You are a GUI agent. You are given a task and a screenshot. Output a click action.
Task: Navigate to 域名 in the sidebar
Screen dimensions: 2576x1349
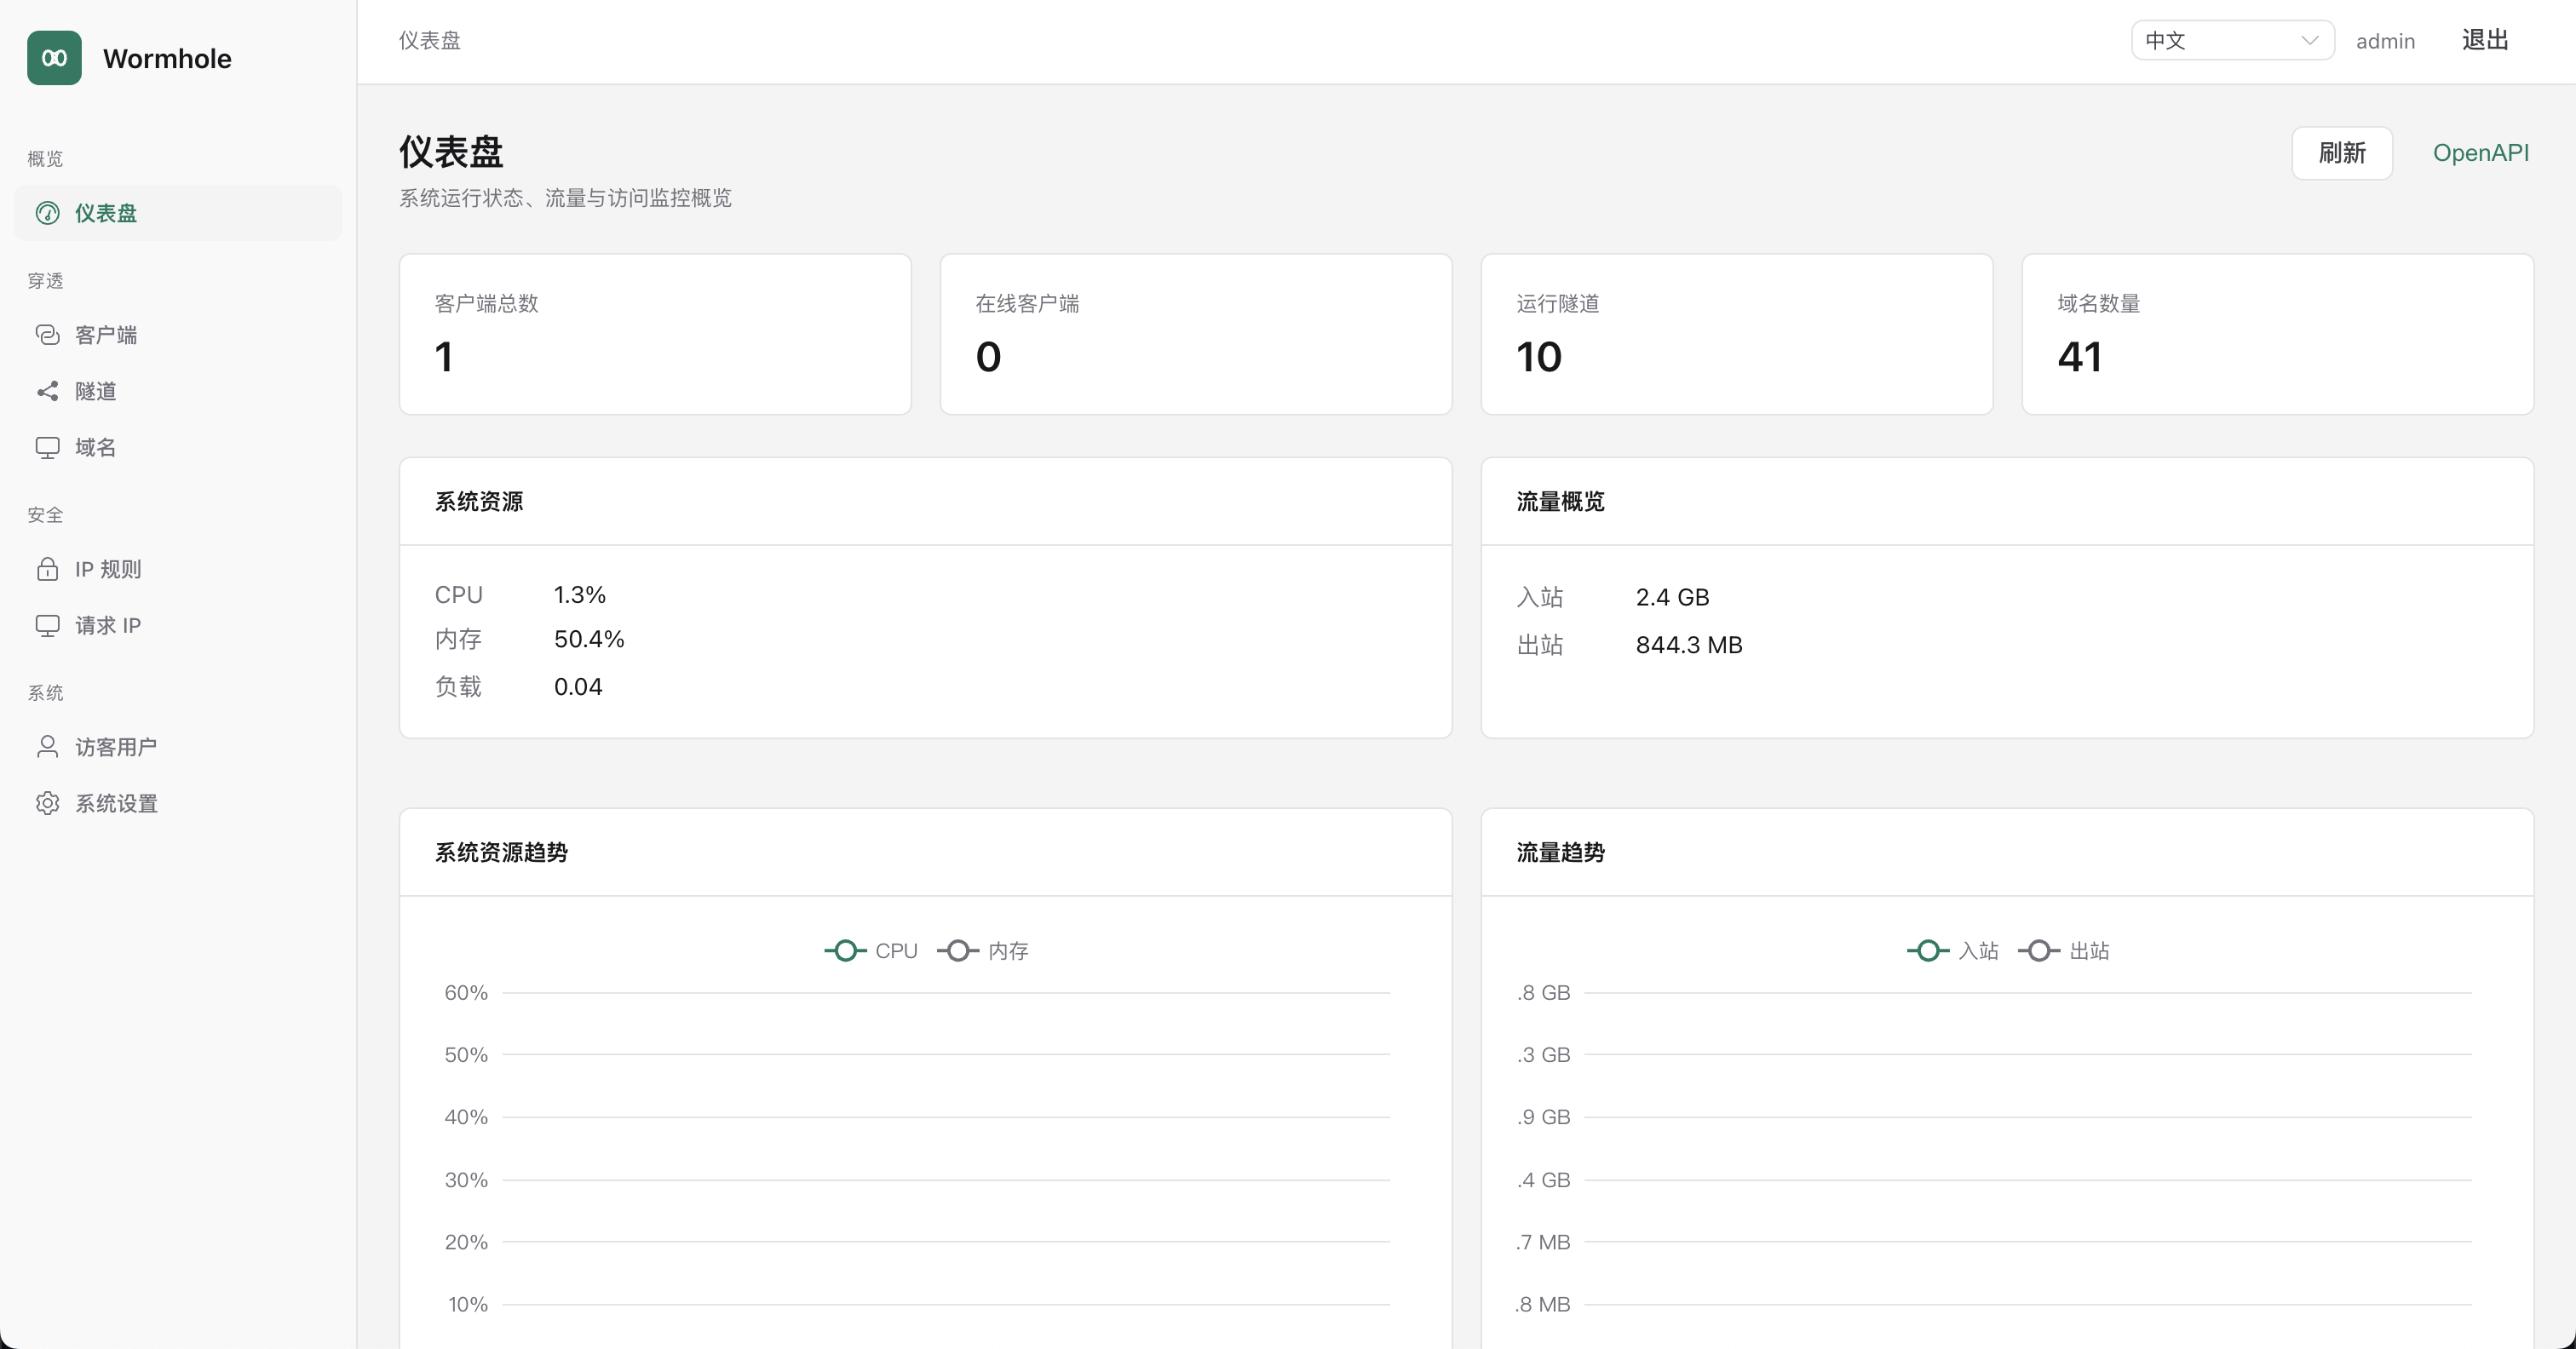[x=178, y=447]
